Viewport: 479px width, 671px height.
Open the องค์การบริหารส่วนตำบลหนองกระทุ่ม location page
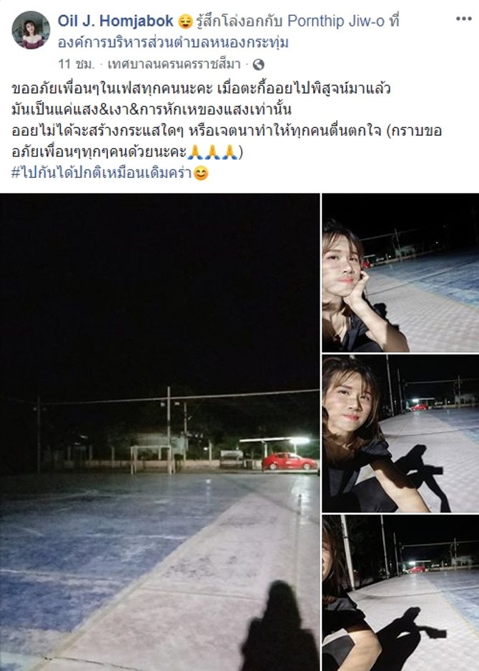[x=173, y=42]
